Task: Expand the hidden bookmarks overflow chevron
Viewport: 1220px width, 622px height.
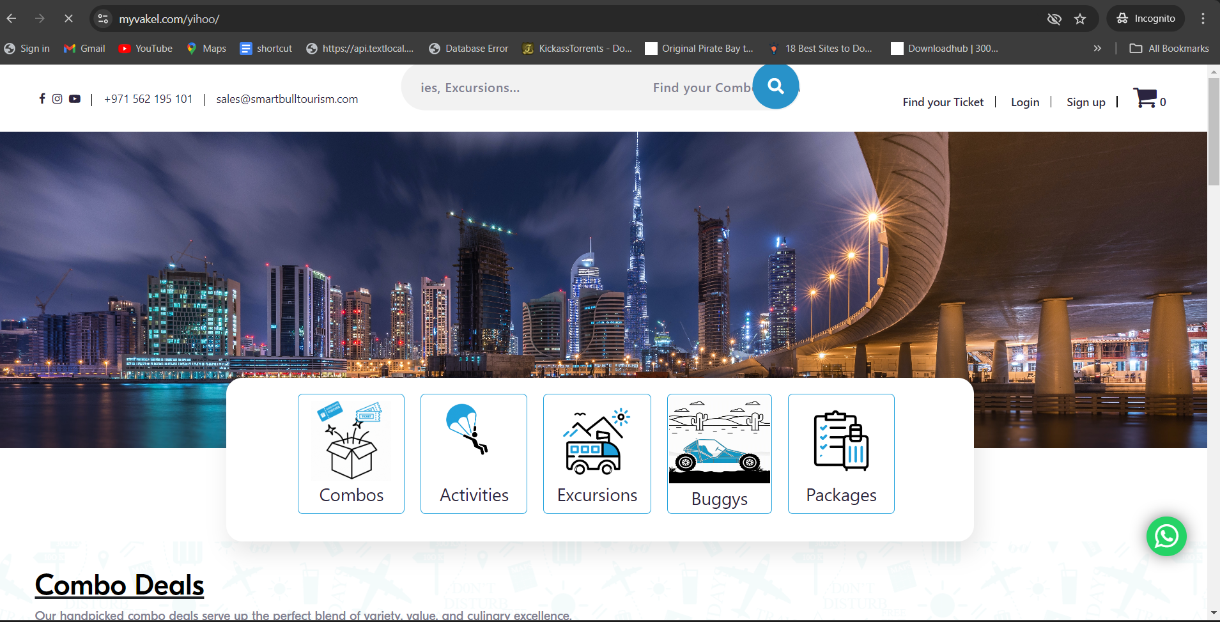Action: tap(1097, 49)
